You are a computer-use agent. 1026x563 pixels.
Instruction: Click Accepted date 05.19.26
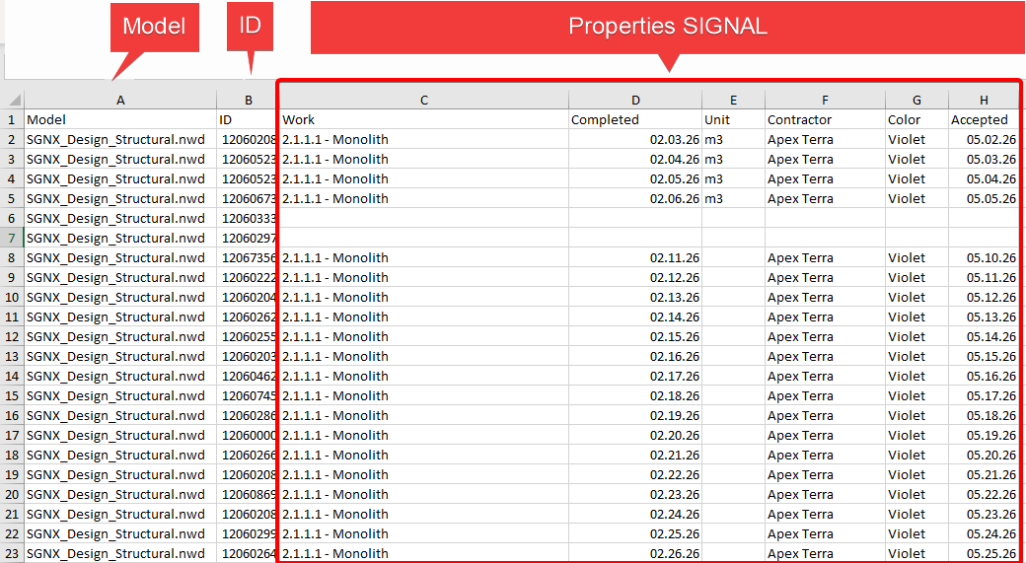click(985, 435)
